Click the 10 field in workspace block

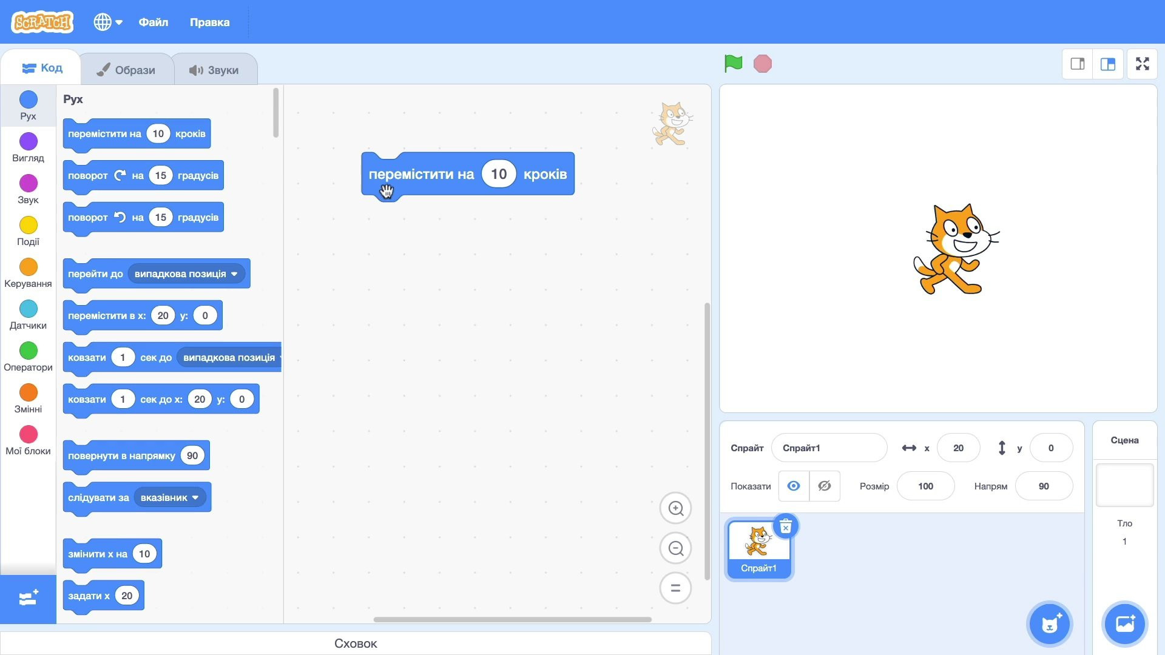click(499, 174)
